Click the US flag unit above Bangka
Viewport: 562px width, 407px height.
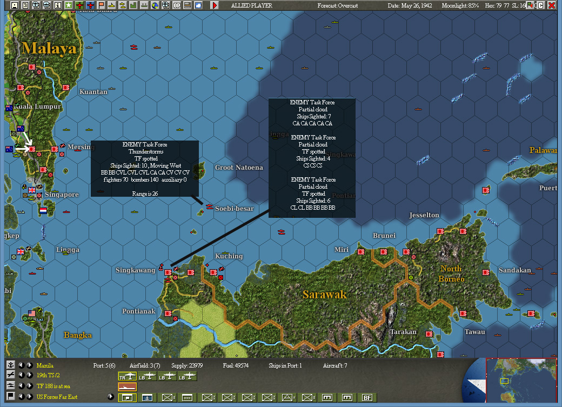pyautogui.click(x=31, y=313)
